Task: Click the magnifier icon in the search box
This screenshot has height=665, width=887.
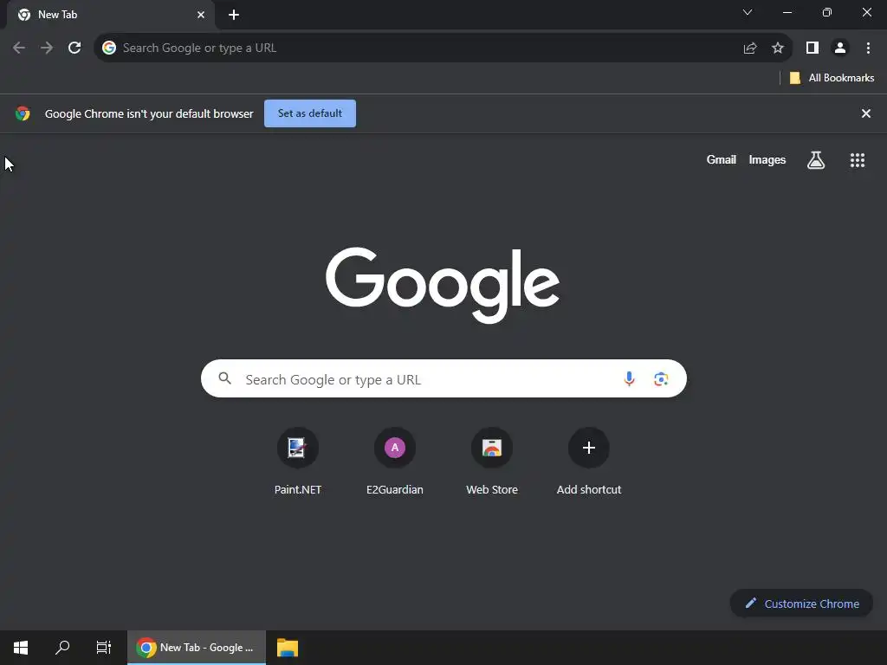Action: coord(224,378)
